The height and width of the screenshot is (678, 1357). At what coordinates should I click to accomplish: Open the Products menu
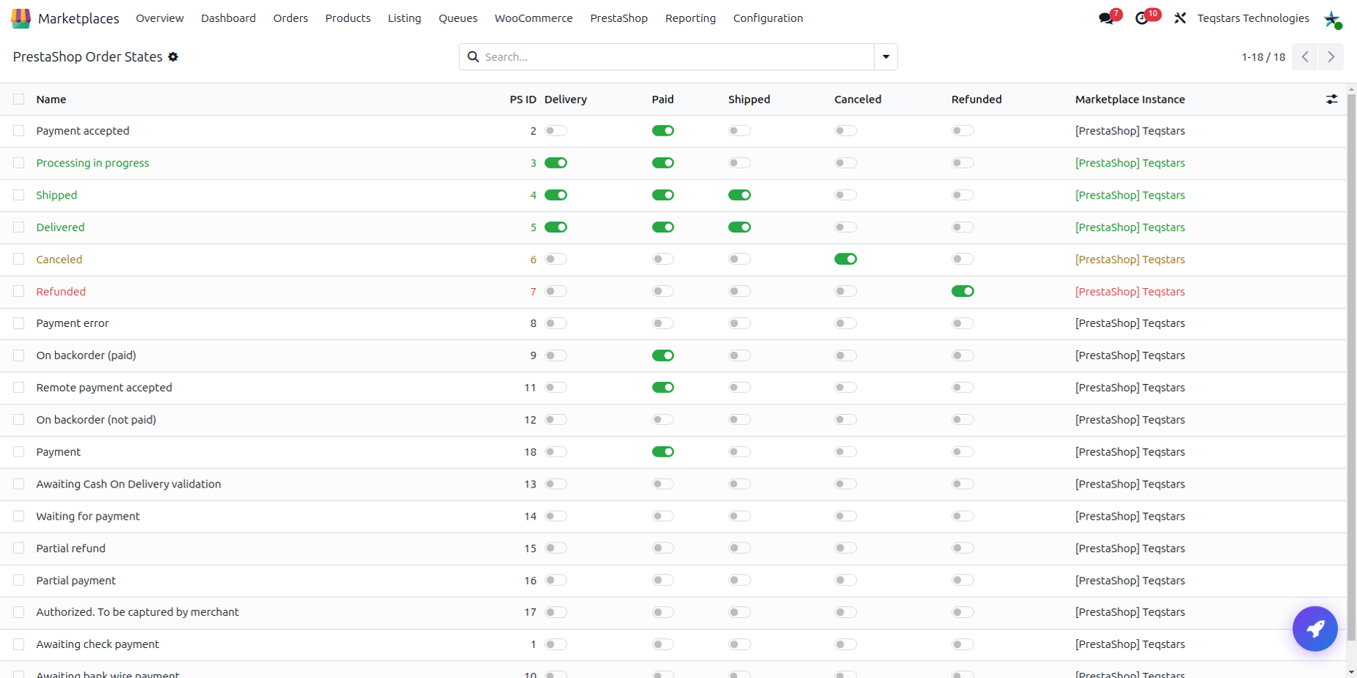[348, 18]
